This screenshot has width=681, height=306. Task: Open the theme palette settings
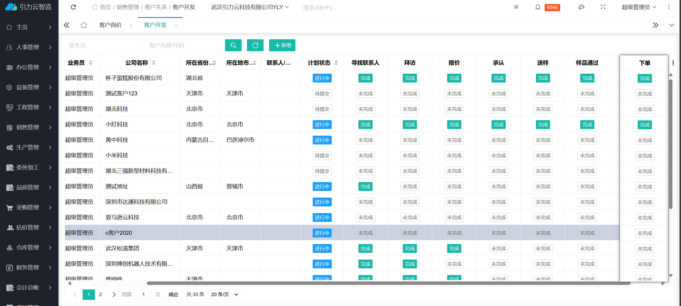(x=581, y=7)
